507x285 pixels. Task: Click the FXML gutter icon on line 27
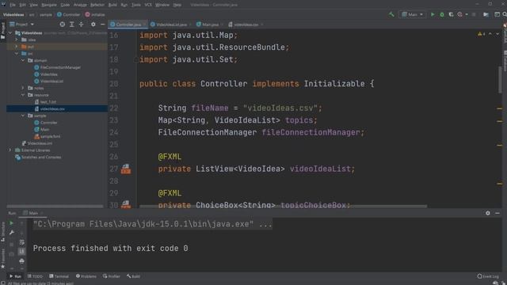click(x=126, y=169)
